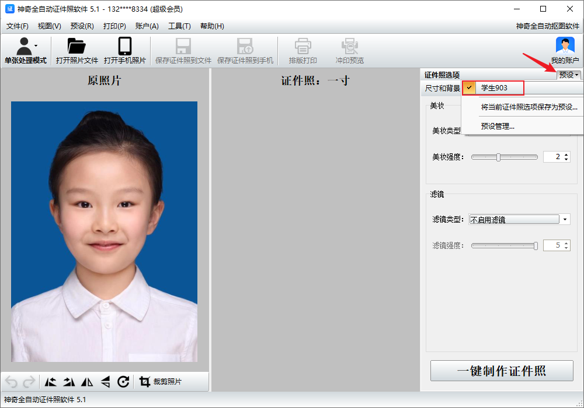Screen dimensions: 584x408
Task: Toggle the 预设 dropdown button
Action: click(x=569, y=75)
